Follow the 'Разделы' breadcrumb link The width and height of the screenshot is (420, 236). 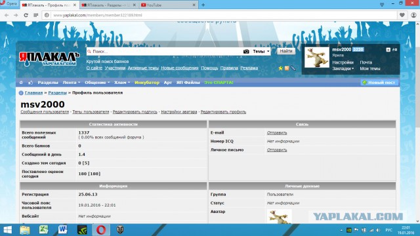pyautogui.click(x=57, y=92)
